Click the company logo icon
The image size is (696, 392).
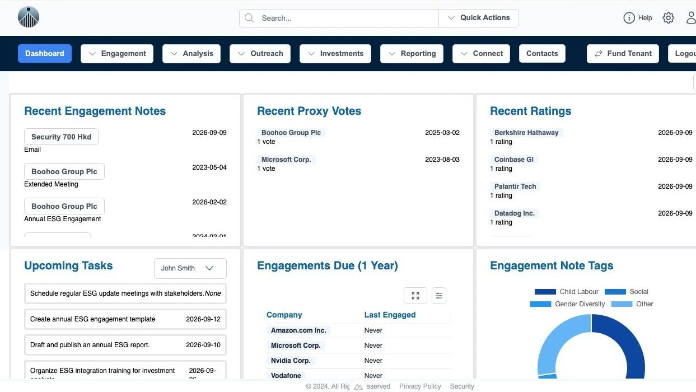[29, 17]
